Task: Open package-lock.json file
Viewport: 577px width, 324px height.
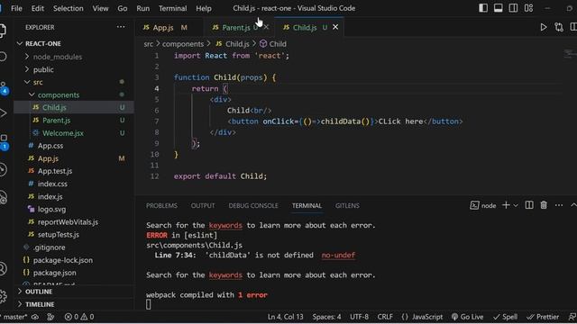Action: [74, 260]
